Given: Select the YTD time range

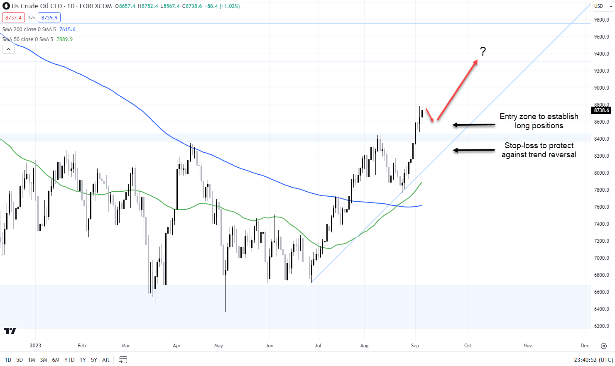Looking at the screenshot, I should click(69, 360).
